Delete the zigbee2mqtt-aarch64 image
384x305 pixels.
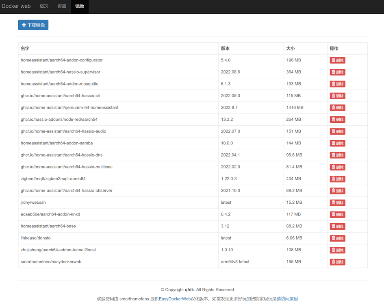[x=337, y=179]
